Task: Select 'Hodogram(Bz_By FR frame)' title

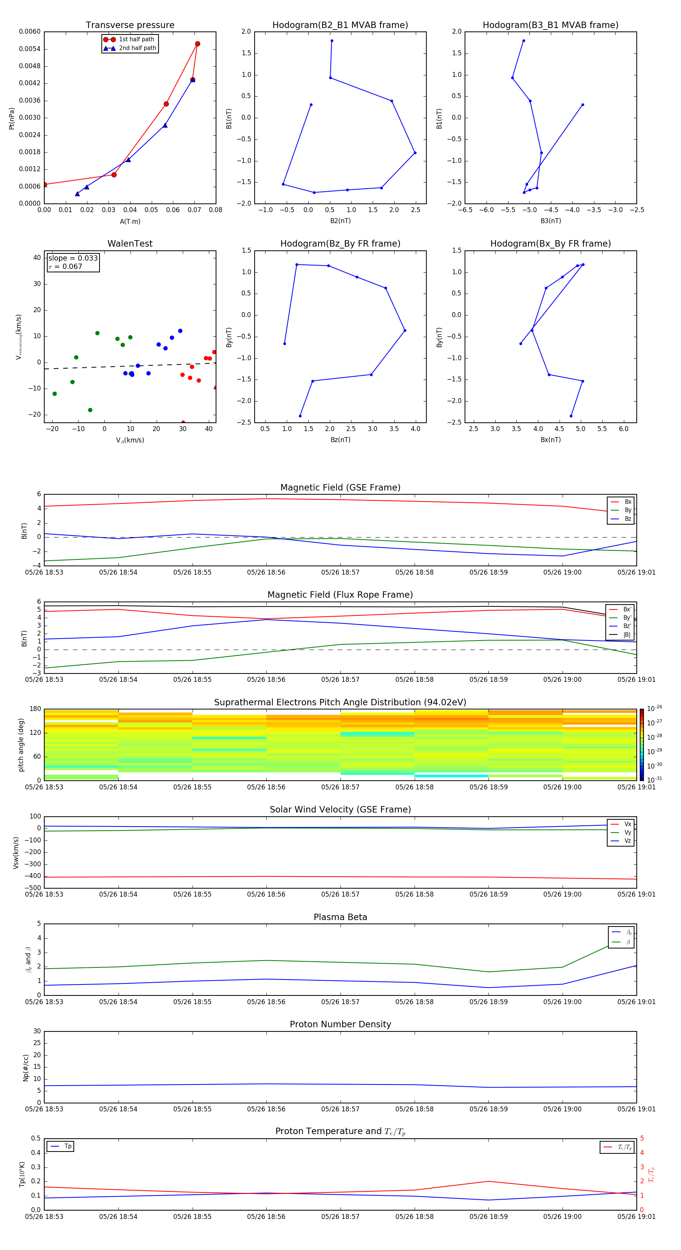Action: coord(340,244)
